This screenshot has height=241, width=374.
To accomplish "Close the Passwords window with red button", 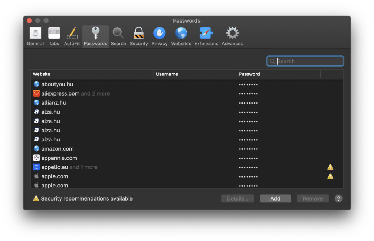I will pyautogui.click(x=29, y=20).
